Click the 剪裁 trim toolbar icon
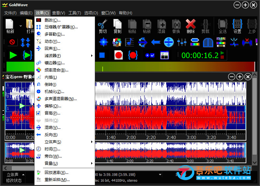Screen dimensions: 260x186 (205, 26)
